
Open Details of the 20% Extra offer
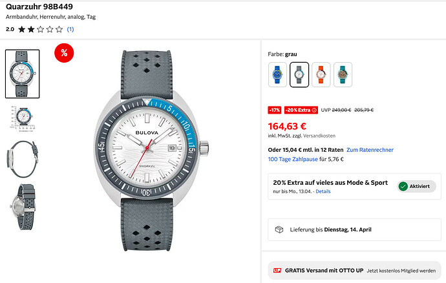tap(323, 192)
